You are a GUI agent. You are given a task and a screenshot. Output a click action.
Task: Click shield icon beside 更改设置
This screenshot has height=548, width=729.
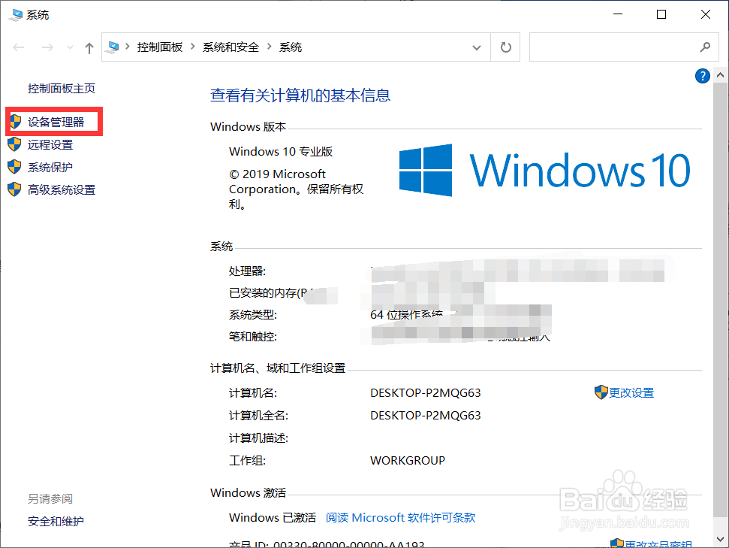click(601, 392)
